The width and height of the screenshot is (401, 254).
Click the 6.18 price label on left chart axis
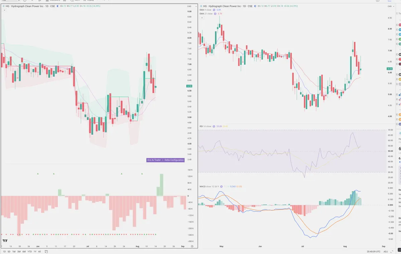[189, 86]
